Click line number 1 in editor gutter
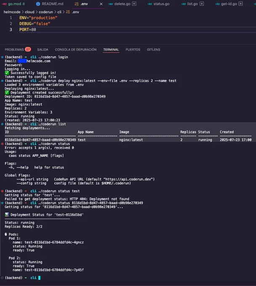The height and width of the screenshot is (286, 256). tap(11, 18)
